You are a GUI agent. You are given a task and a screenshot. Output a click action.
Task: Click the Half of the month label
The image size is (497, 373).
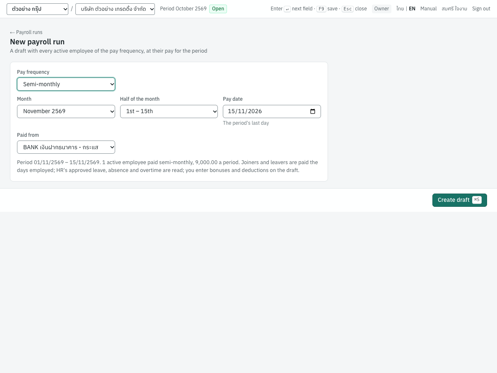tap(140, 99)
